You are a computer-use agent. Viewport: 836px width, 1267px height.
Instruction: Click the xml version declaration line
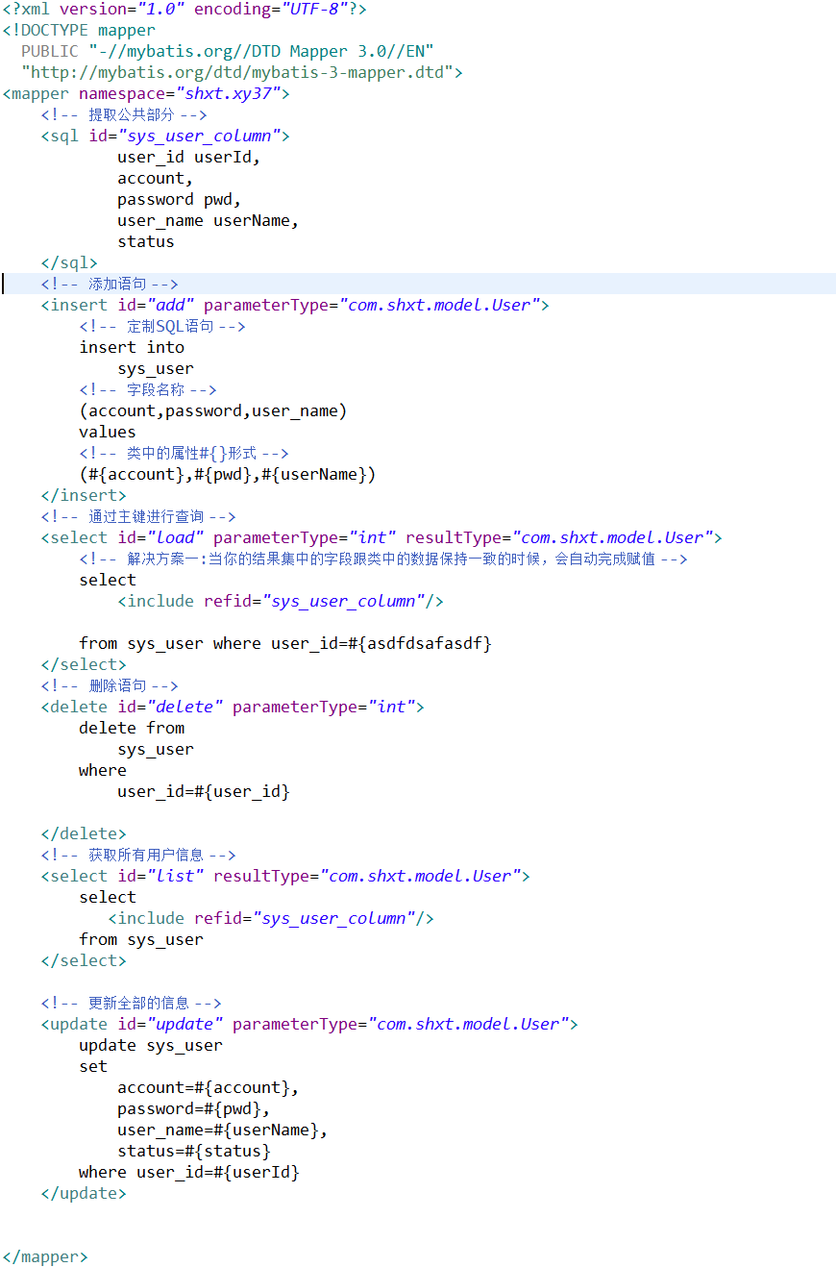184,10
